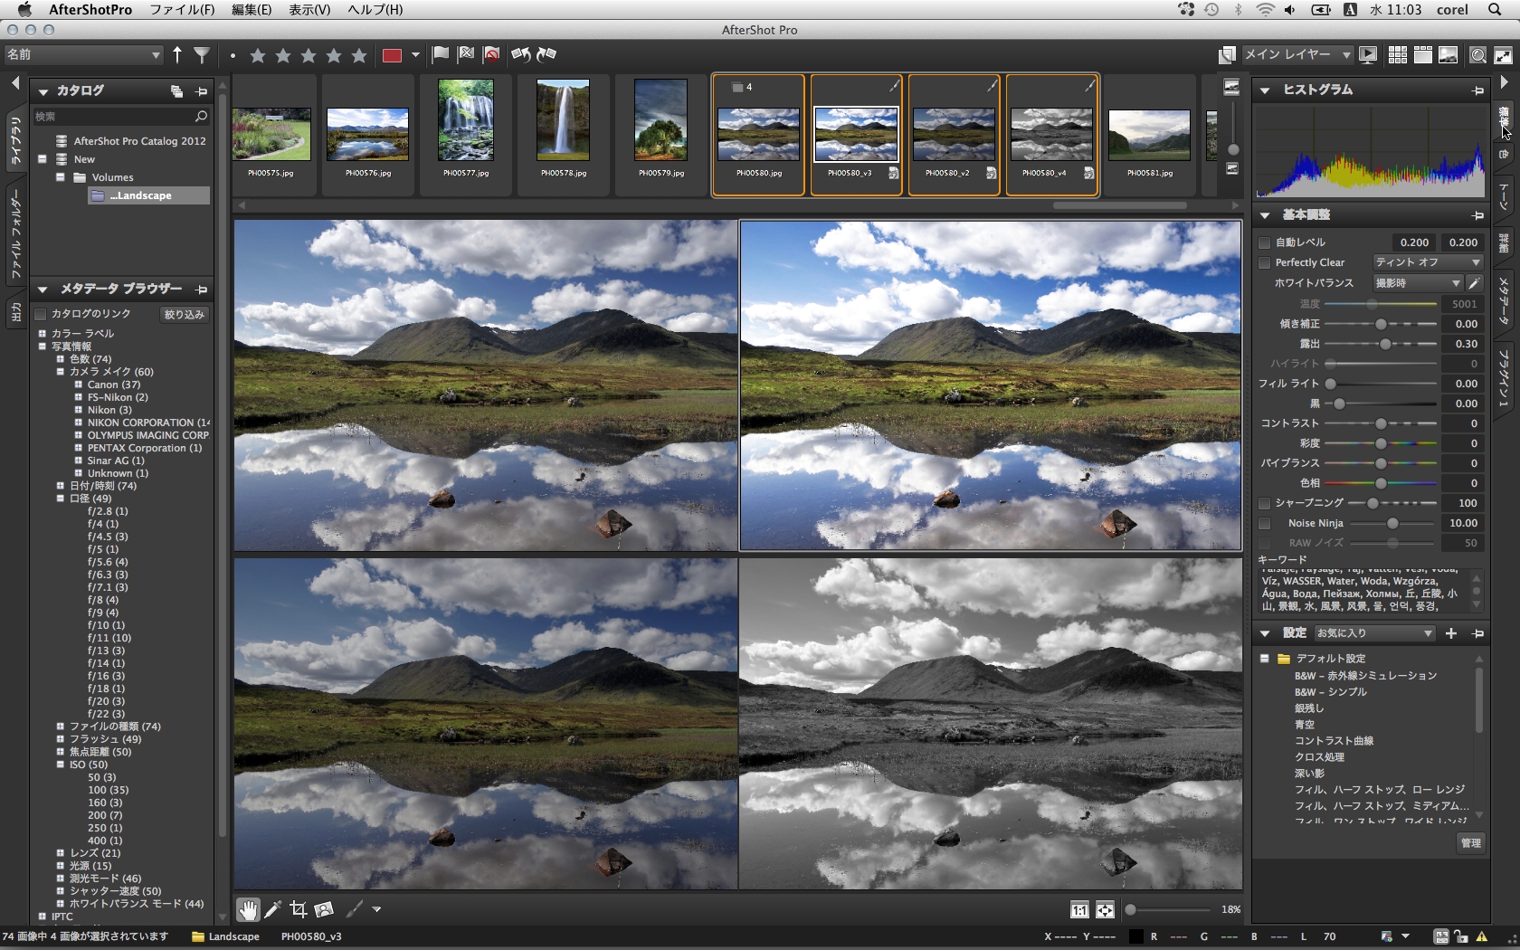Pin the カタログ panel
1520x950 pixels.
(202, 91)
